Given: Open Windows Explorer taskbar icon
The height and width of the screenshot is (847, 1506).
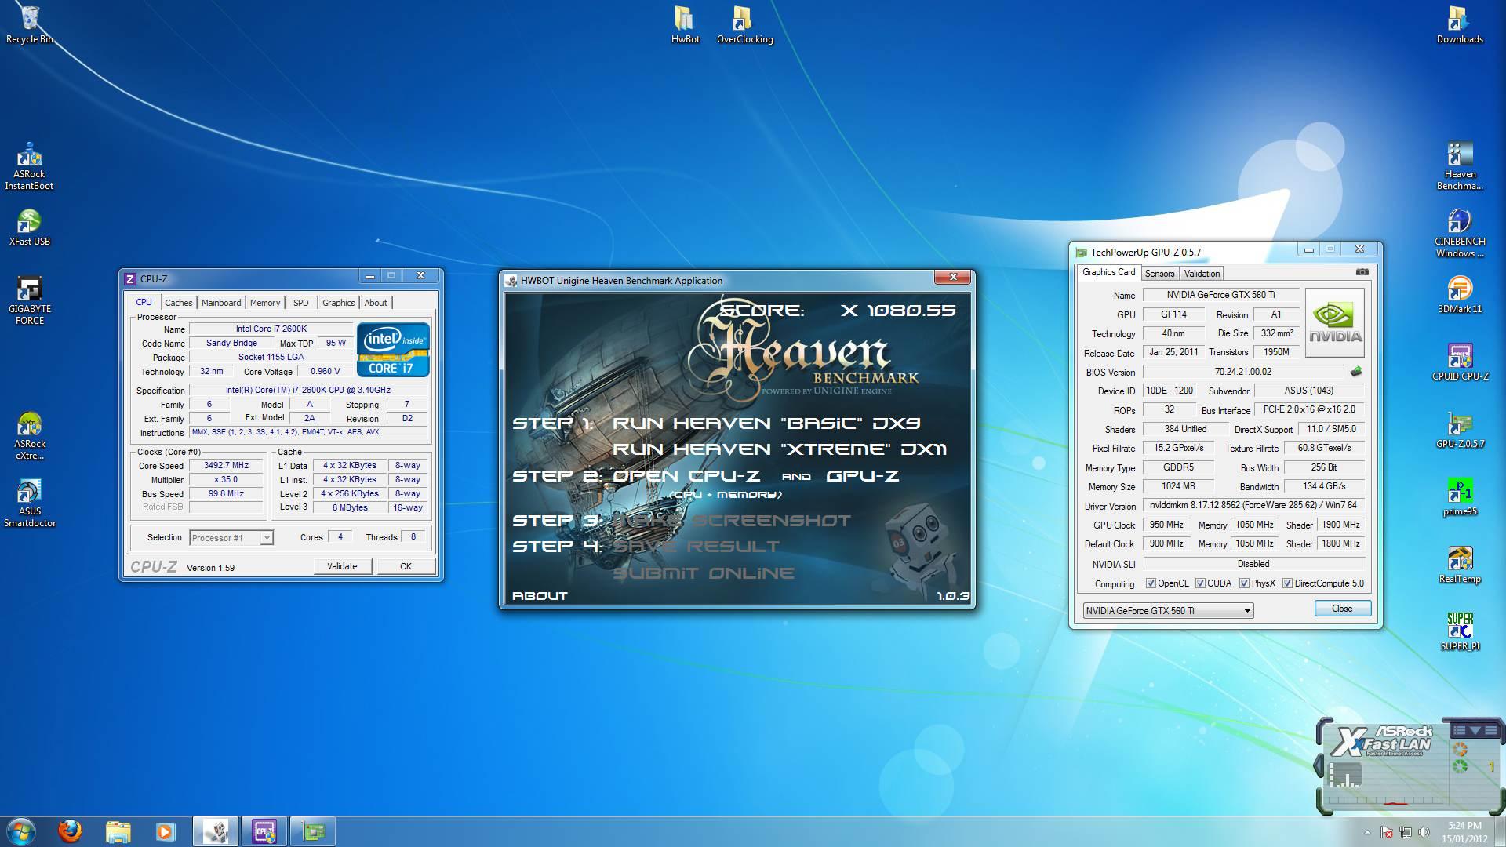Looking at the screenshot, I should (118, 831).
